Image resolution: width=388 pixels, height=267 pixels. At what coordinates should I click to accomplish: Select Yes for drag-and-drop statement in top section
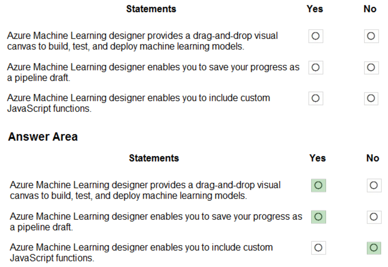[x=315, y=36]
